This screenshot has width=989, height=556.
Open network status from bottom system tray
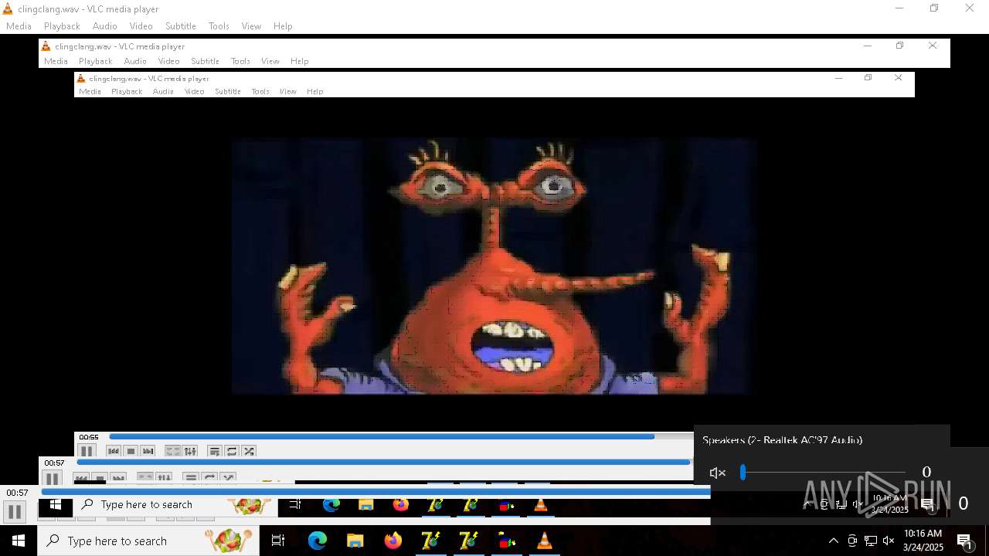(871, 541)
